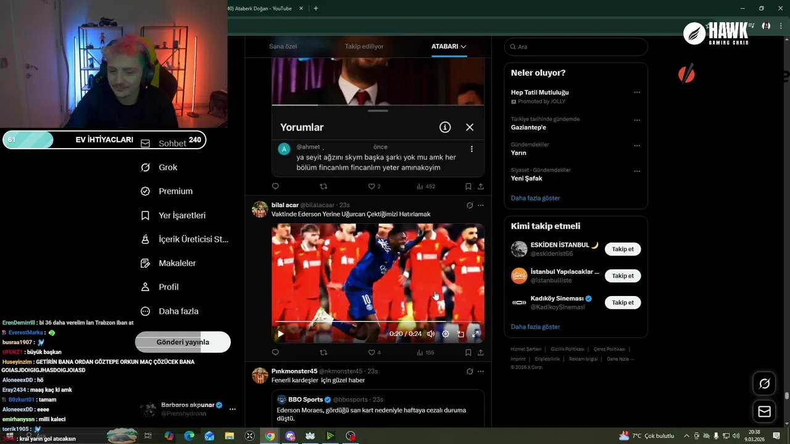
Task: Toggle picture-in-picture on the video
Action: [x=460, y=334]
